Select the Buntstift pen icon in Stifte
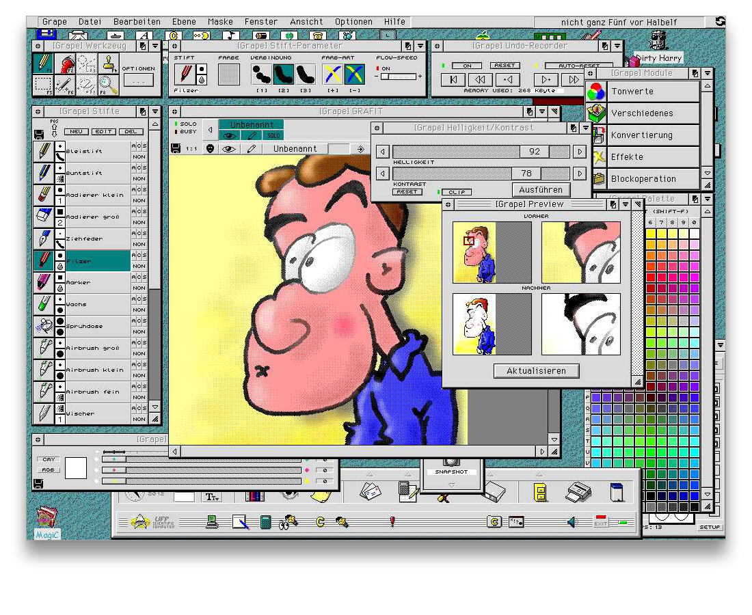The width and height of the screenshot is (752, 615). pyautogui.click(x=44, y=173)
